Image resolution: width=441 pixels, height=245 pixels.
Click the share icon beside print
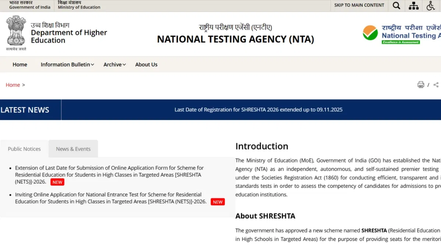coord(436,85)
